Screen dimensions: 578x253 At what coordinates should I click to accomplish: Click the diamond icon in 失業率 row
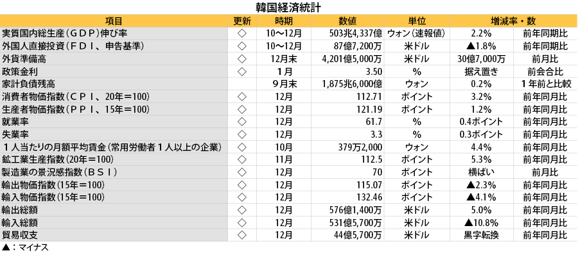coord(242,135)
